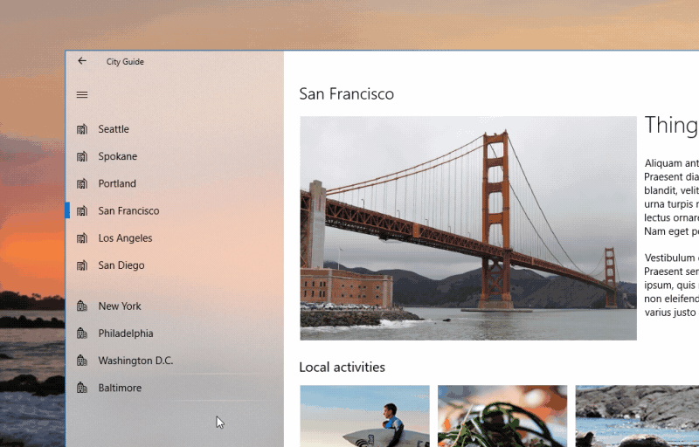Click the city icon beside Seattle
This screenshot has height=447, width=699.
click(x=82, y=129)
